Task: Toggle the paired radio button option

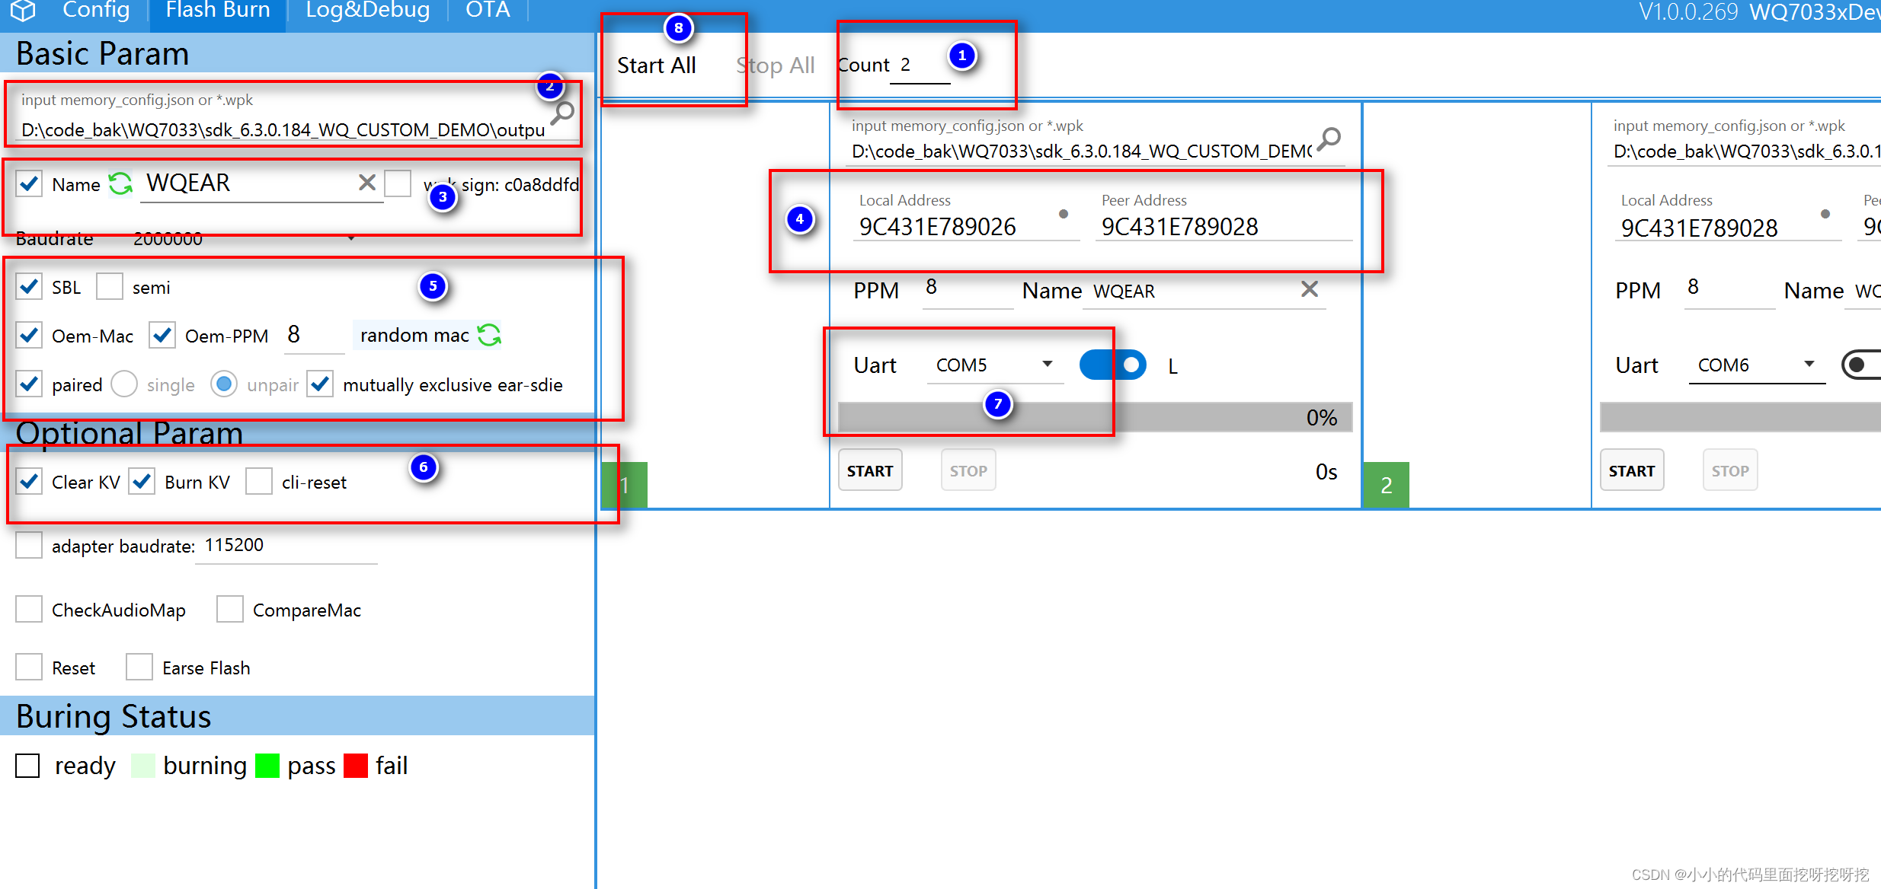Action: (x=31, y=384)
